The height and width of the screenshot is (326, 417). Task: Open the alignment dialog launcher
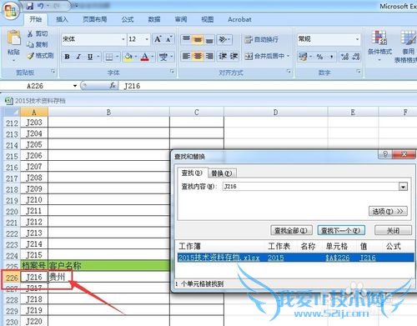tap(289, 72)
